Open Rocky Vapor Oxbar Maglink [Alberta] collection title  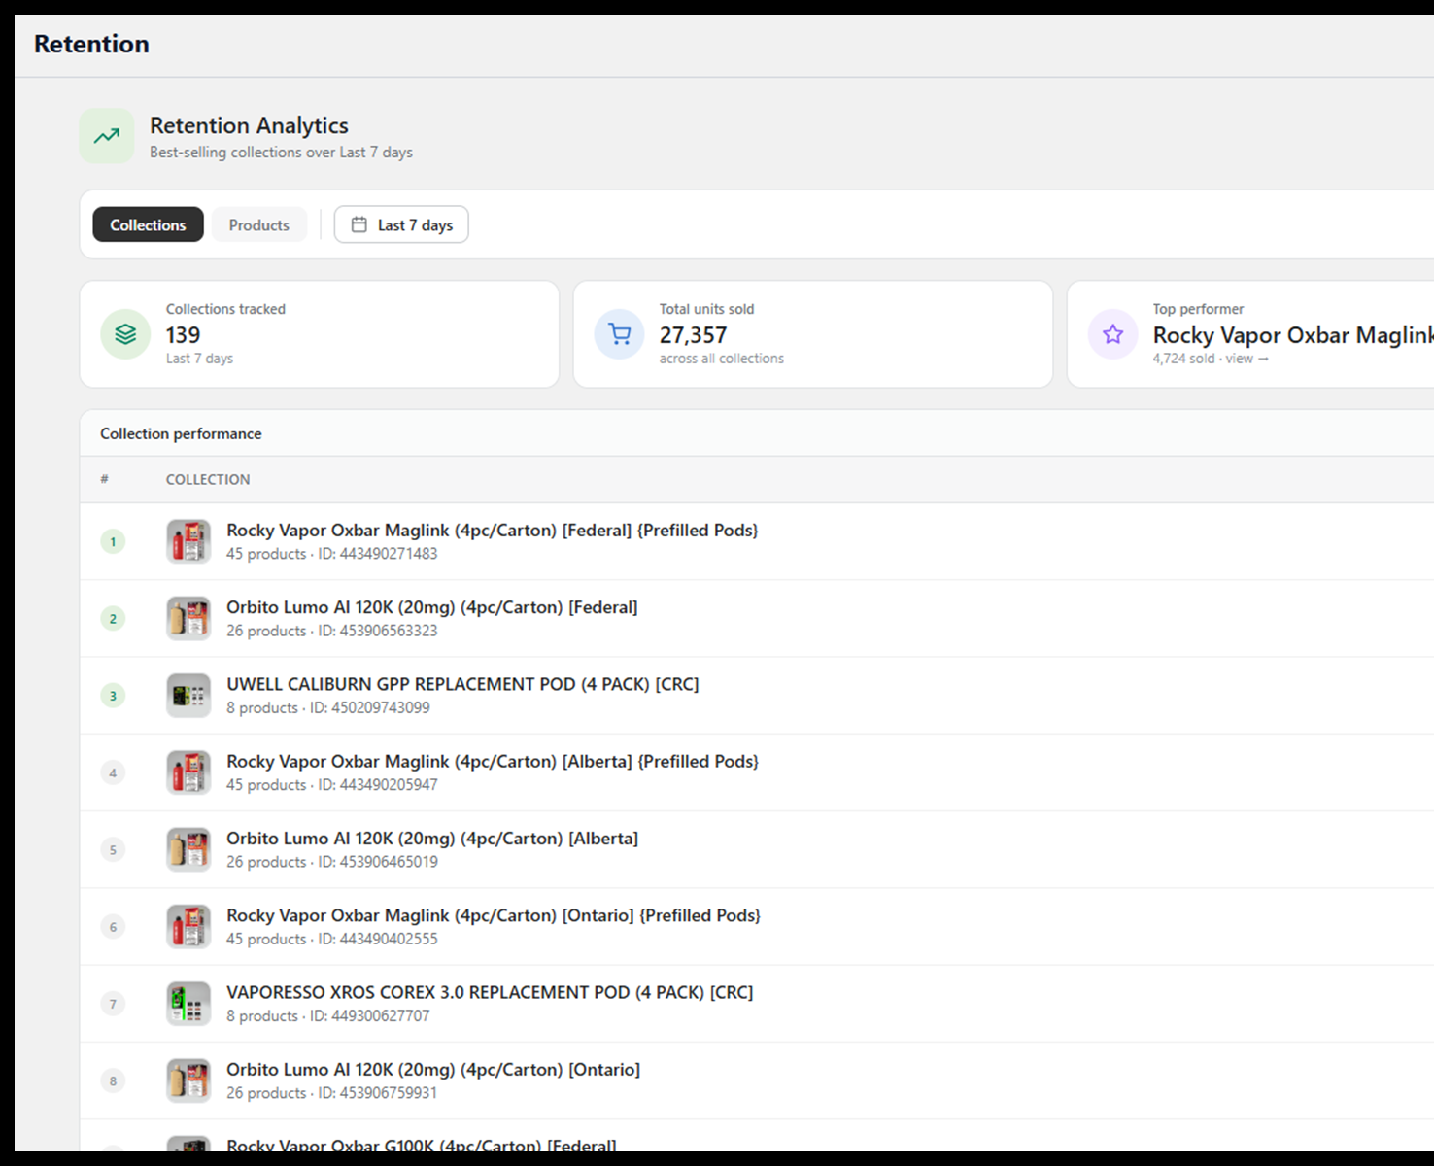click(493, 762)
